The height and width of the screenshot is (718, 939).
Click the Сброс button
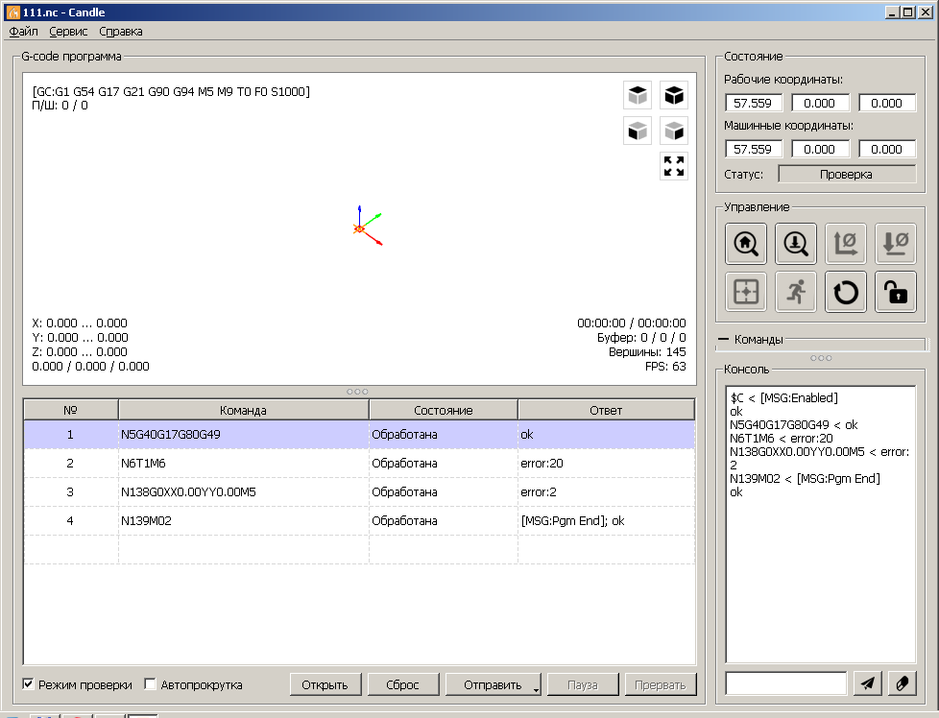[402, 684]
